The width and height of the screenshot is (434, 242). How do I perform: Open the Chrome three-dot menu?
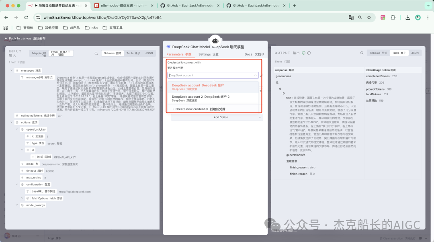pyautogui.click(x=428, y=17)
